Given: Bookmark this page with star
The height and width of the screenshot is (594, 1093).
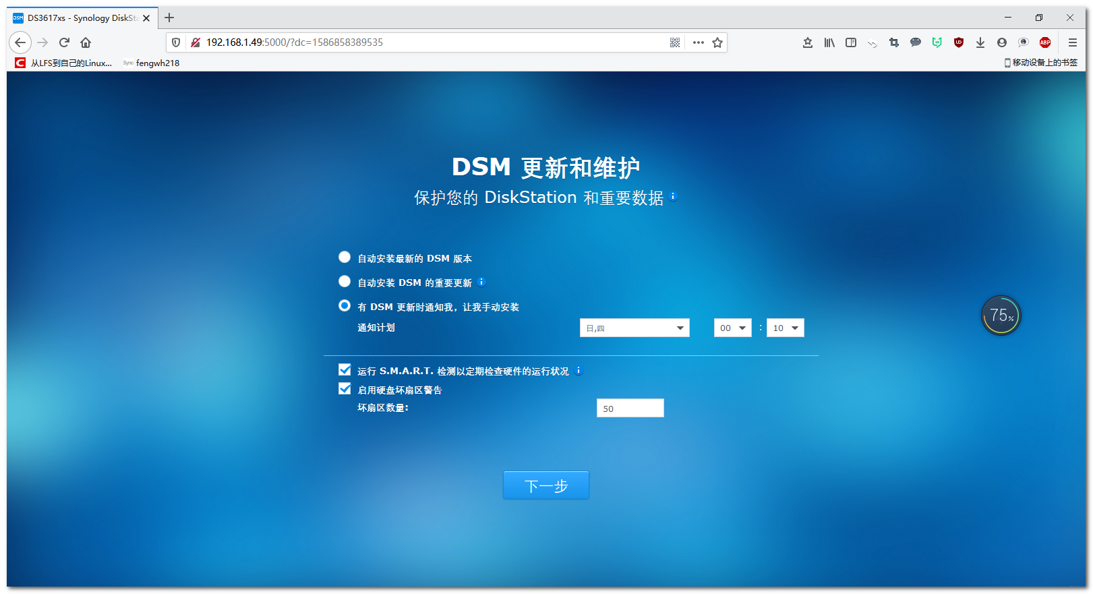Looking at the screenshot, I should [717, 42].
